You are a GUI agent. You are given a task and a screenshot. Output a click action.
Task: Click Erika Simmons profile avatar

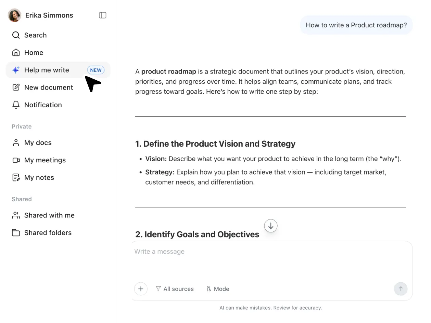(14, 15)
